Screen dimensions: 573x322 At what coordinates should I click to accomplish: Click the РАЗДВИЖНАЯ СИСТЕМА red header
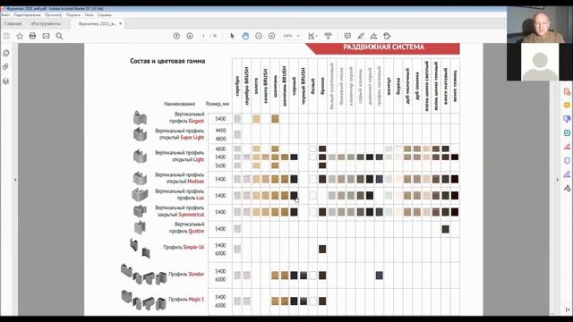coord(383,47)
